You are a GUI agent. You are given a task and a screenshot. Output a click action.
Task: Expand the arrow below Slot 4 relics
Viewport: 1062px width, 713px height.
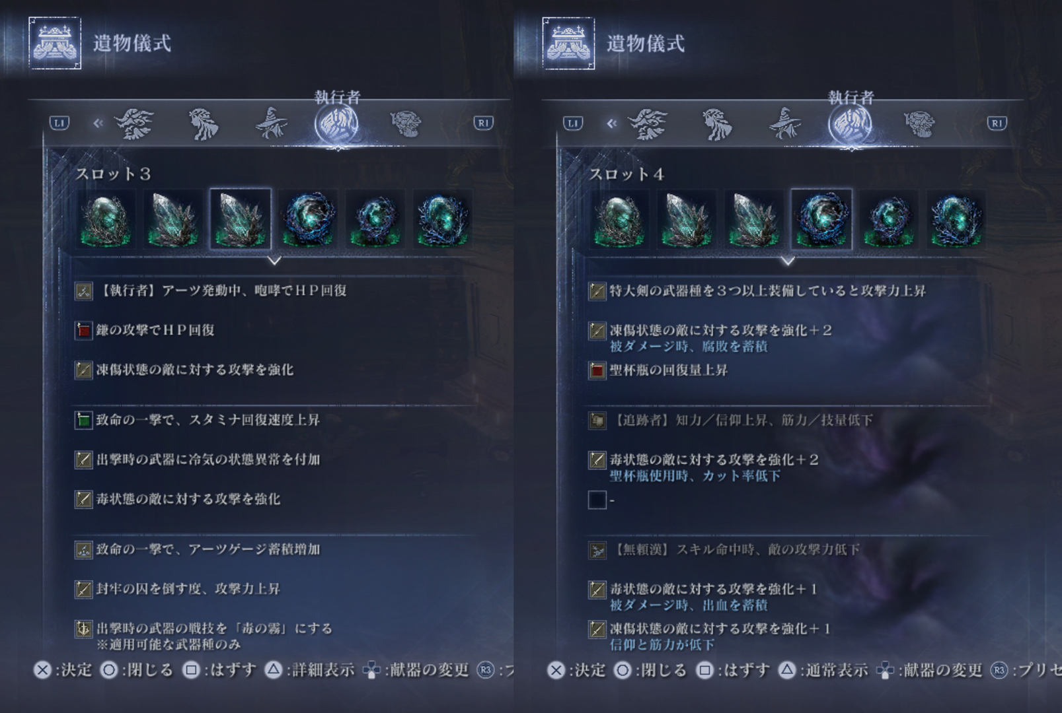788,261
